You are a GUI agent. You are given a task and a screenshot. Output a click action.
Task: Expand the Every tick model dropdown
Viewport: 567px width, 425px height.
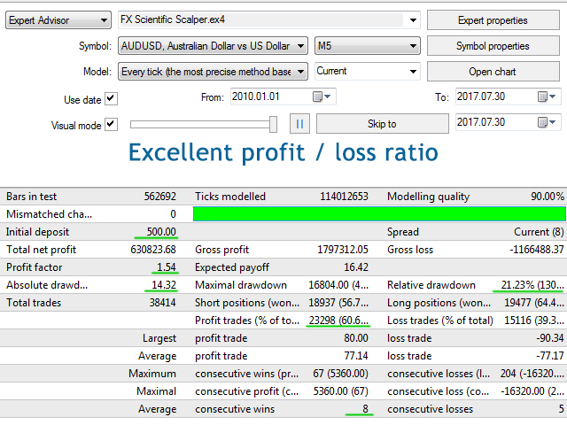[299, 72]
